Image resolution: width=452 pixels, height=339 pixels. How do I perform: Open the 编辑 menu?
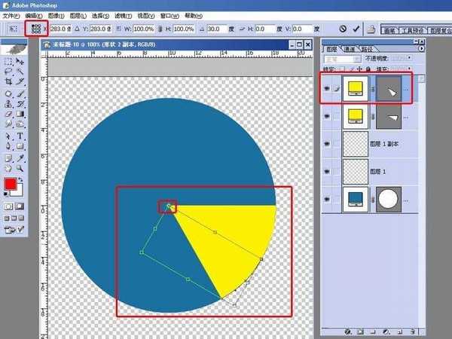34,16
